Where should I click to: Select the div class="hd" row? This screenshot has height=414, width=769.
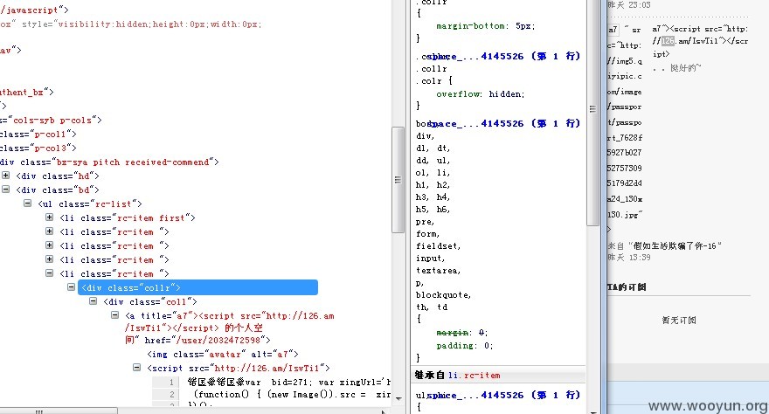coord(58,176)
